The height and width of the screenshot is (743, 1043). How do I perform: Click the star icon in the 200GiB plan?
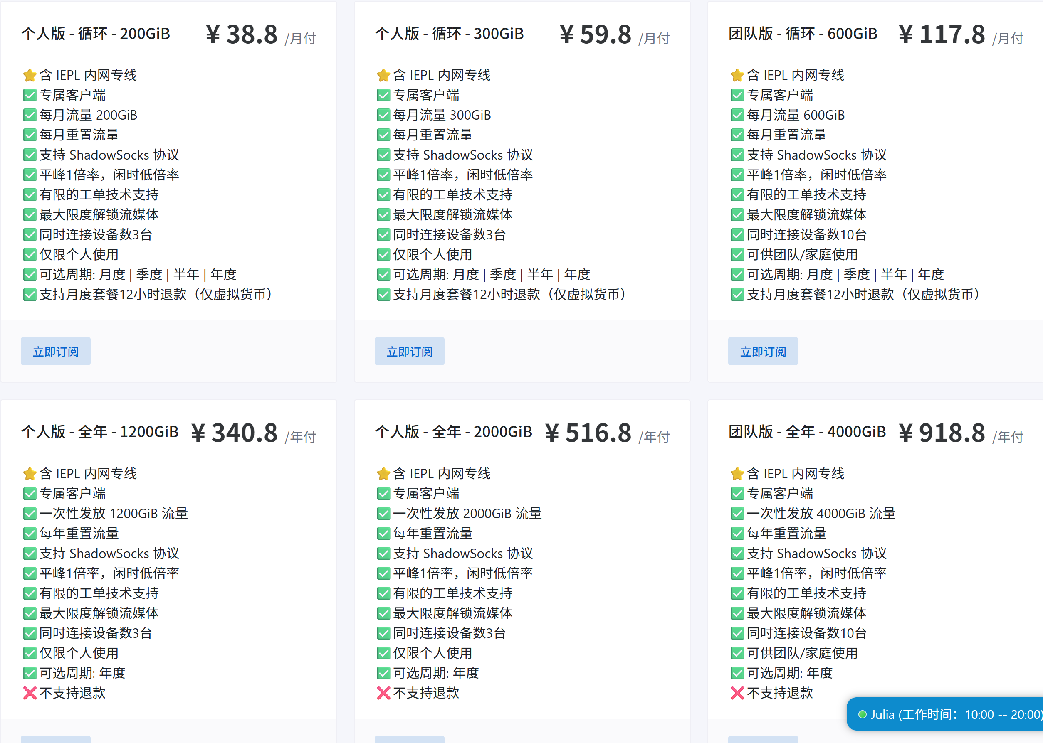pyautogui.click(x=30, y=75)
